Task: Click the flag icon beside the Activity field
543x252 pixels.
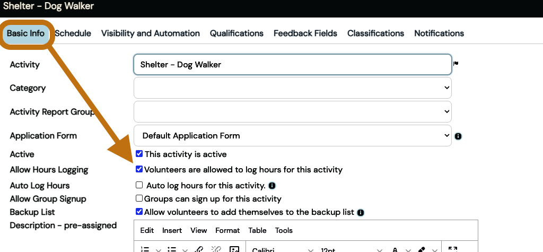Action: (456, 64)
